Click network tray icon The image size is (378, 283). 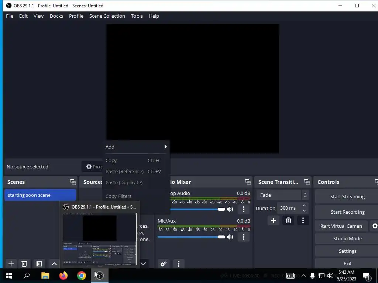pyautogui.click(x=322, y=276)
